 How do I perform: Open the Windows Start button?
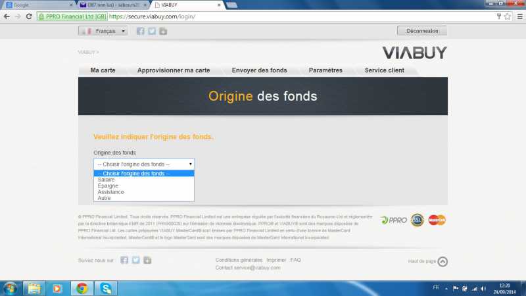point(10,288)
